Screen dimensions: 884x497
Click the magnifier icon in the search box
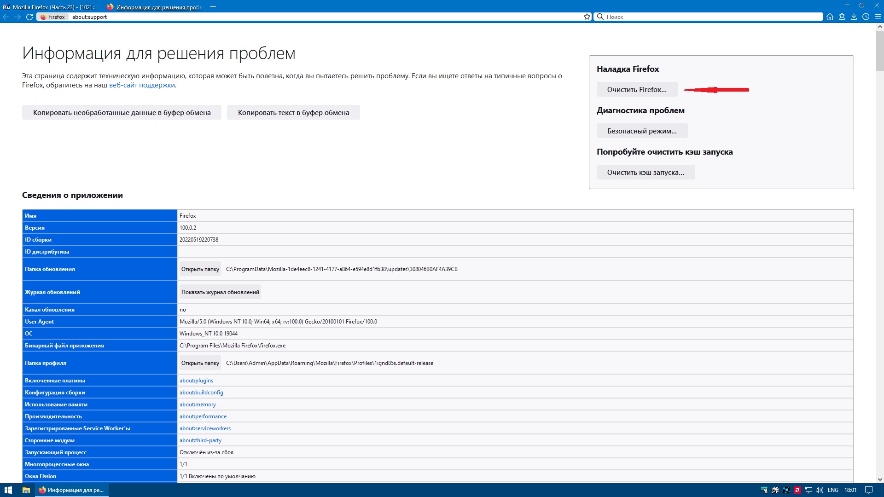[x=600, y=17]
